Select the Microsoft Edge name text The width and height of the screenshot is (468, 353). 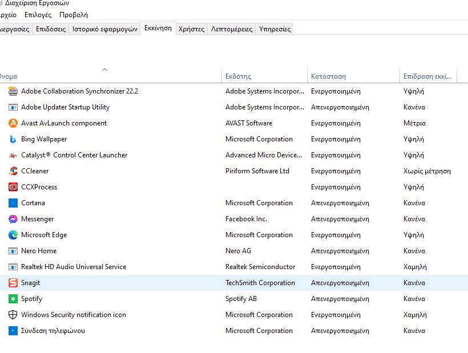(44, 235)
